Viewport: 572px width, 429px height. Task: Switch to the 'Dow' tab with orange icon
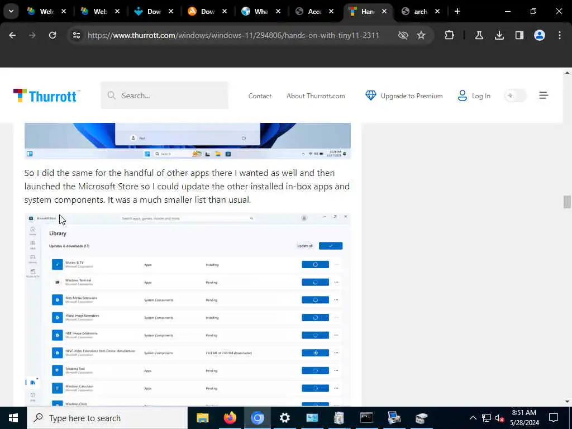207,11
